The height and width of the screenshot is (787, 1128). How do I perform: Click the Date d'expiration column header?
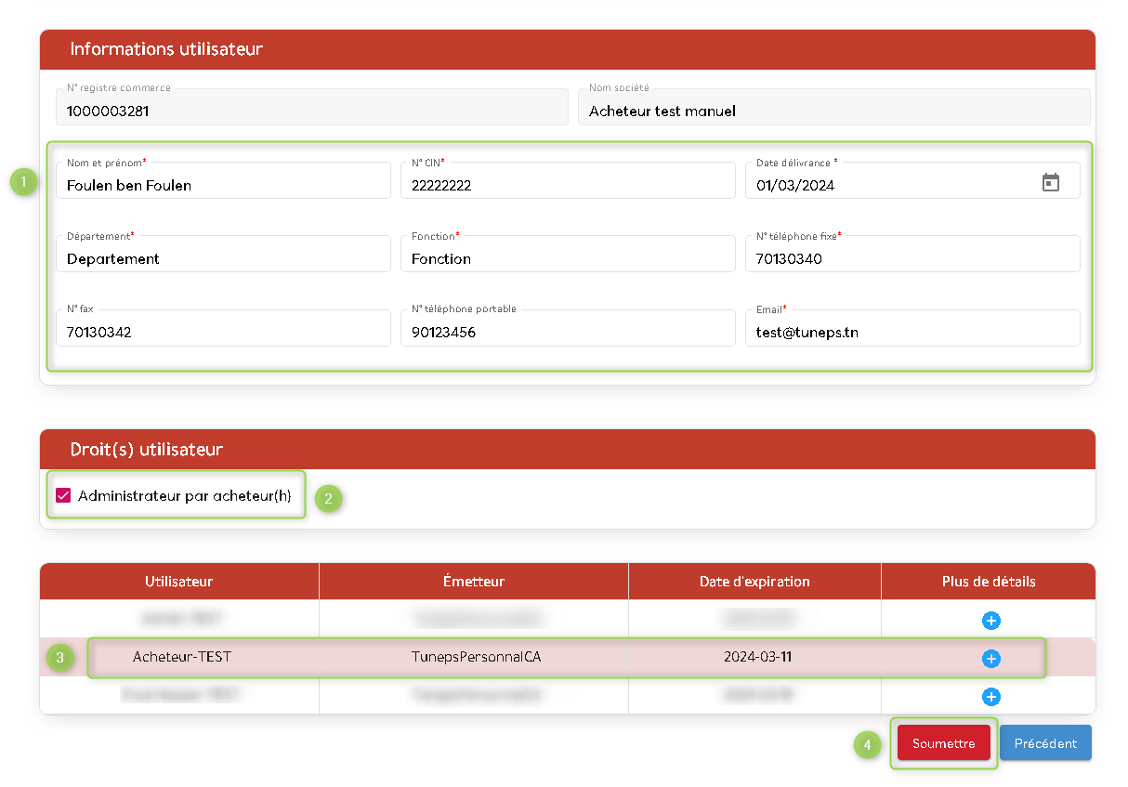click(754, 582)
